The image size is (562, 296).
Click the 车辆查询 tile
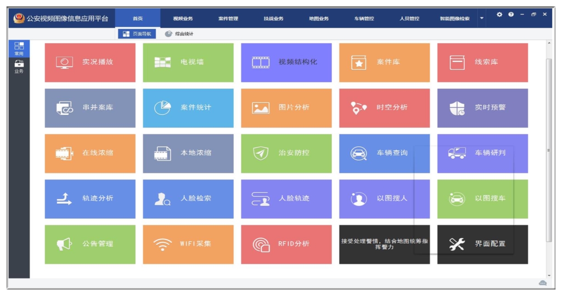tap(384, 153)
